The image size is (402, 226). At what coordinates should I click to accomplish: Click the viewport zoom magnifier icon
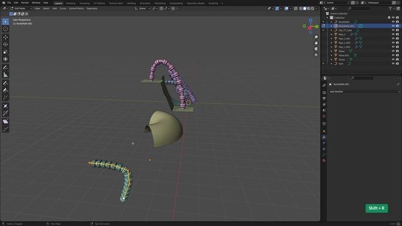coord(316,37)
